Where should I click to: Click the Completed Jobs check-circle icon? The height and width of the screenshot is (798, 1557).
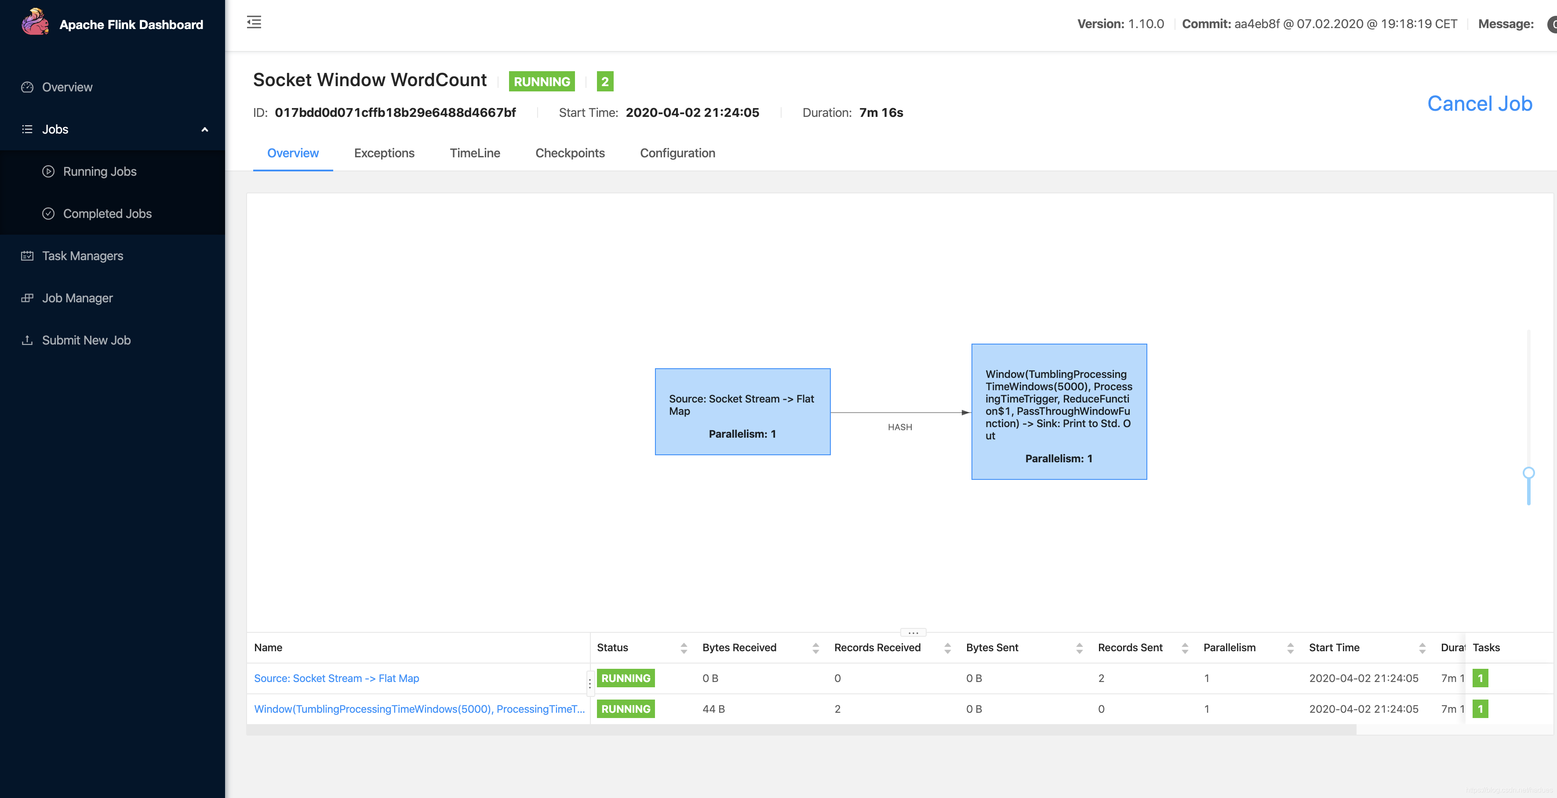48,214
